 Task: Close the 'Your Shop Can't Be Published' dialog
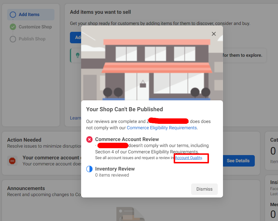point(214,34)
